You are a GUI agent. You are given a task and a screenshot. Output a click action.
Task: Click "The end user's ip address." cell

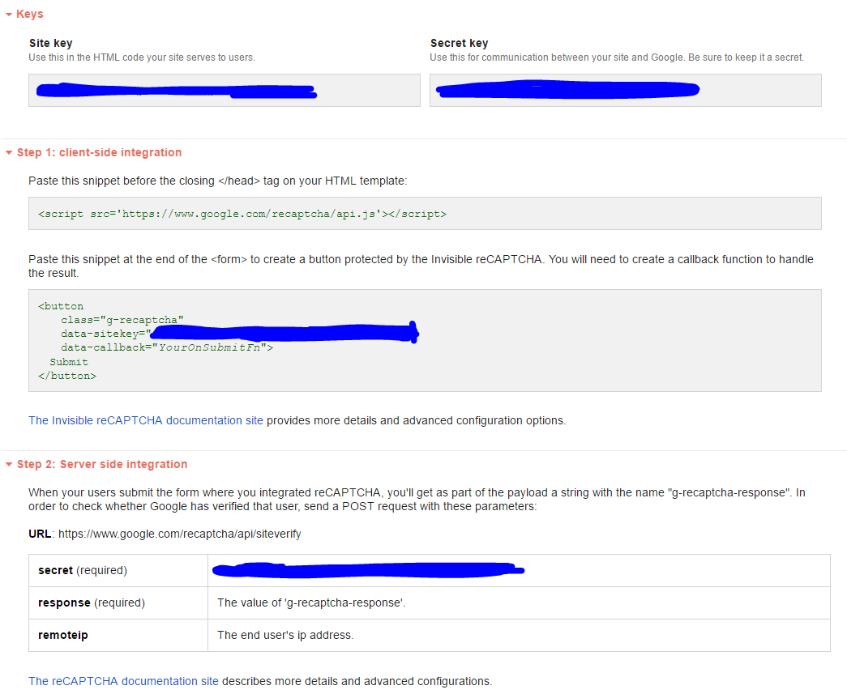[519, 635]
